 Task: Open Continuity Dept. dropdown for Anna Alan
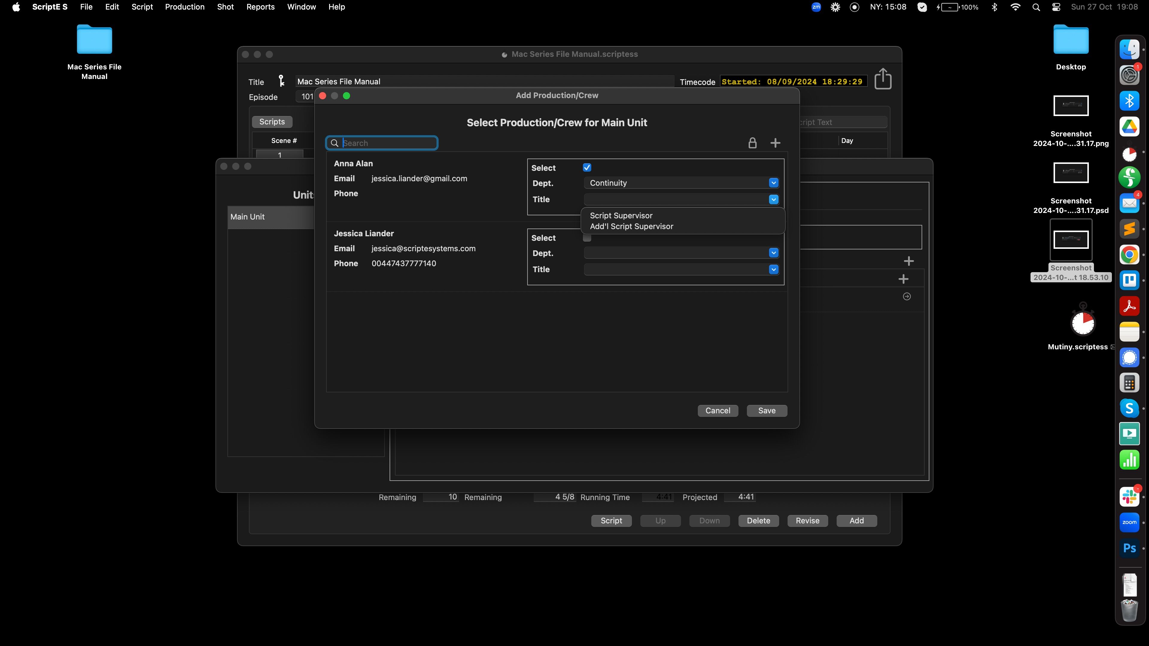(x=773, y=183)
